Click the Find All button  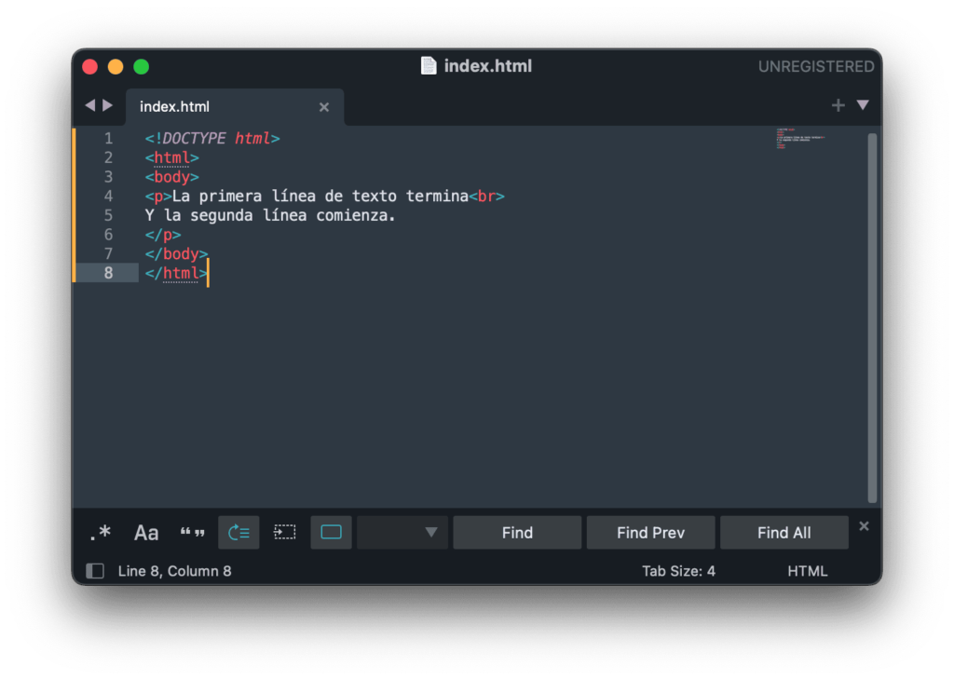(784, 532)
